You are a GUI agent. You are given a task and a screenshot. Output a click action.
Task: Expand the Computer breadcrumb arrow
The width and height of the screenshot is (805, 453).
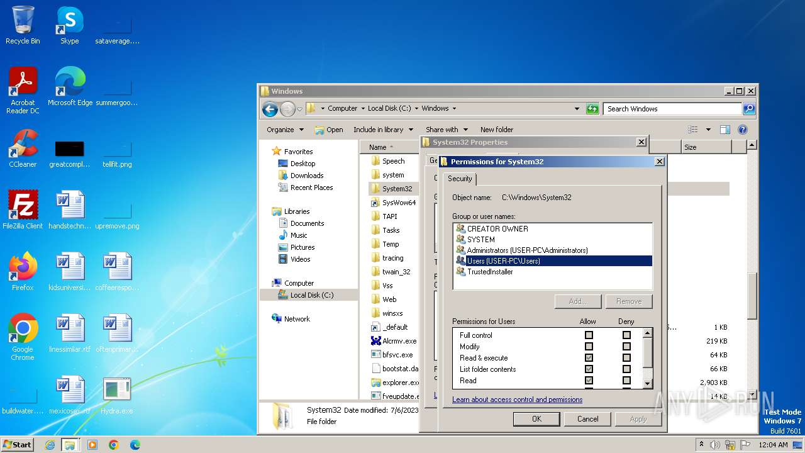(x=363, y=109)
